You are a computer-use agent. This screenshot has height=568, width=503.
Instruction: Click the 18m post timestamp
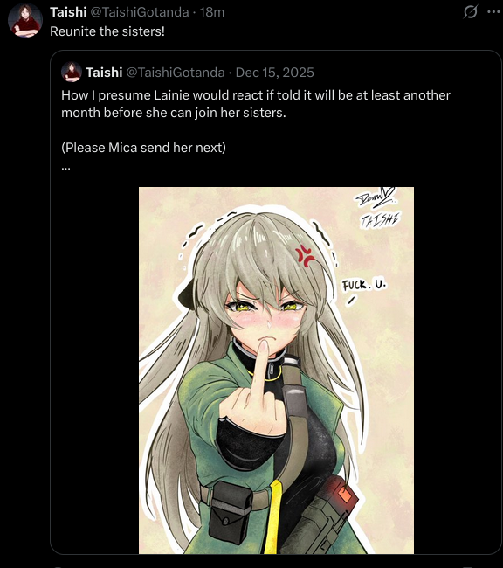212,12
